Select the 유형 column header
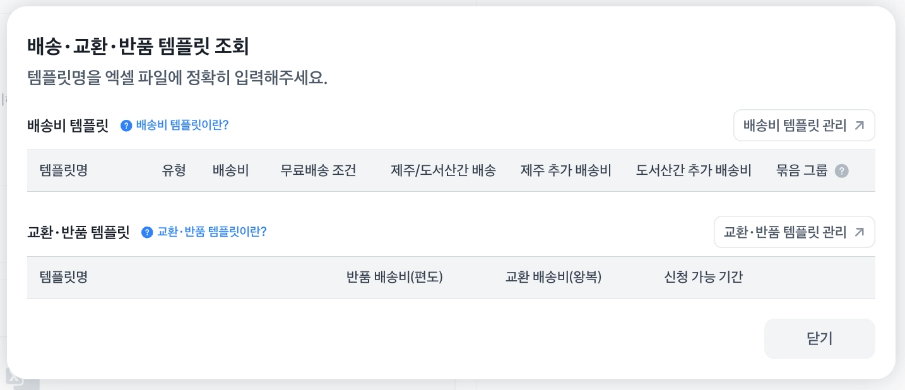905x390 pixels. (x=174, y=170)
